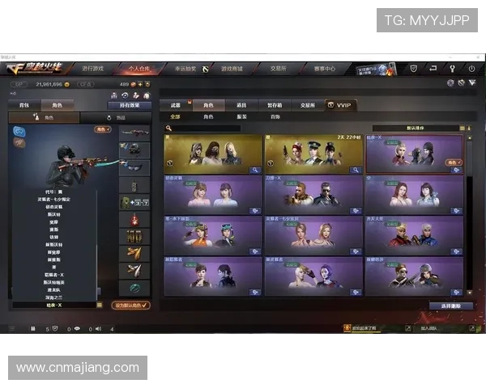
Task: Choose 灵狐者-七夕限定 in the character dropdown list
Action: click(x=54, y=200)
